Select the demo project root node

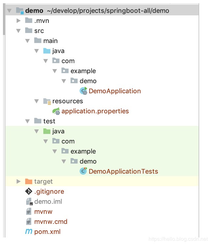(x=34, y=11)
